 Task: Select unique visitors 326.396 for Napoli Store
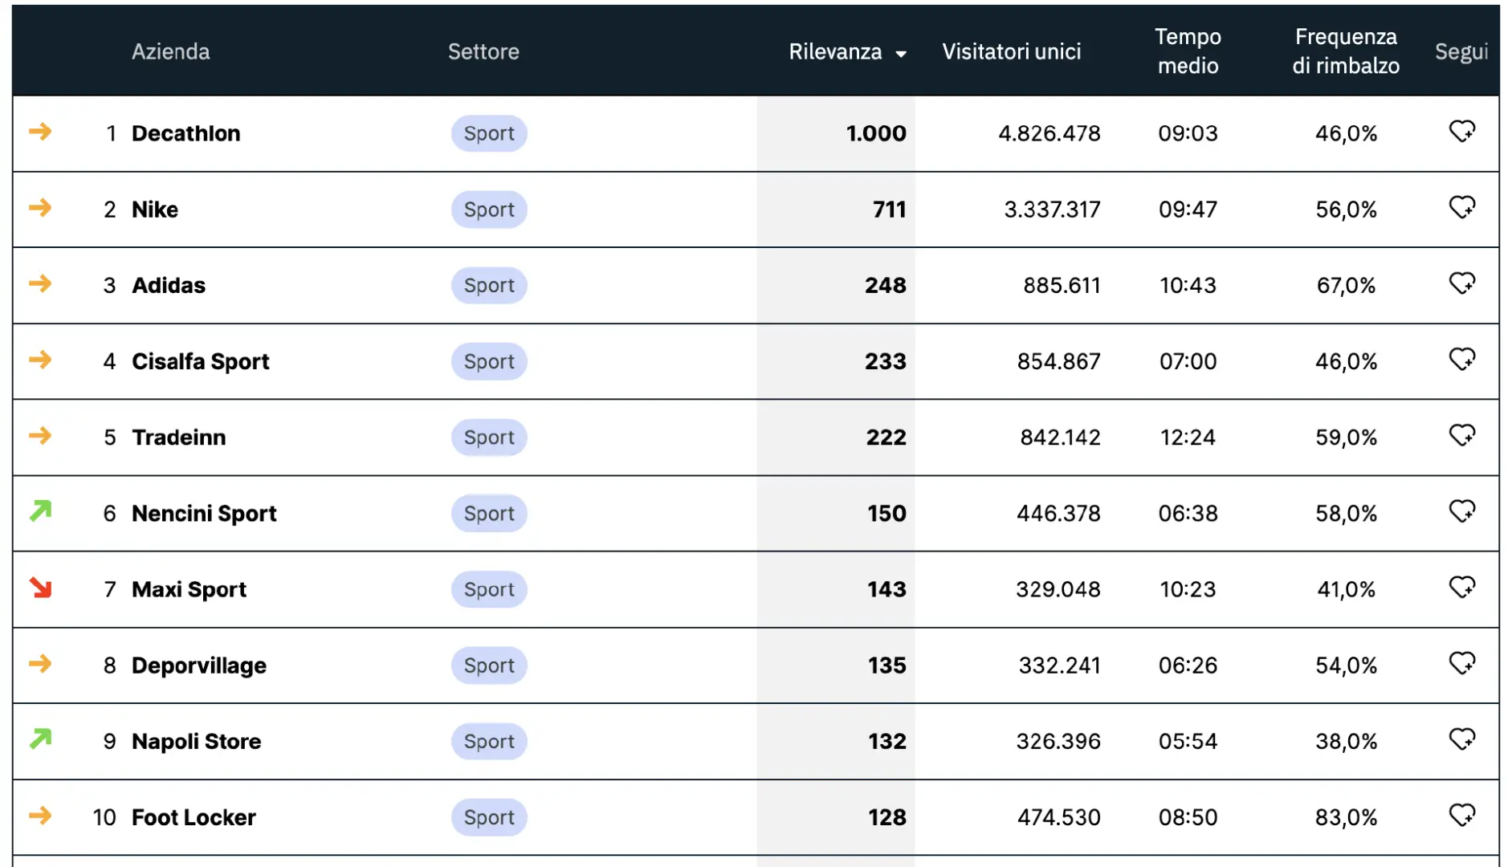[x=1058, y=741]
